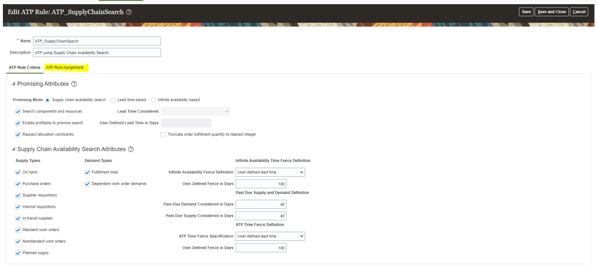Screen dimensions: 597x266
Task: Open help icon next to Promising Attributes
Action: [74, 84]
